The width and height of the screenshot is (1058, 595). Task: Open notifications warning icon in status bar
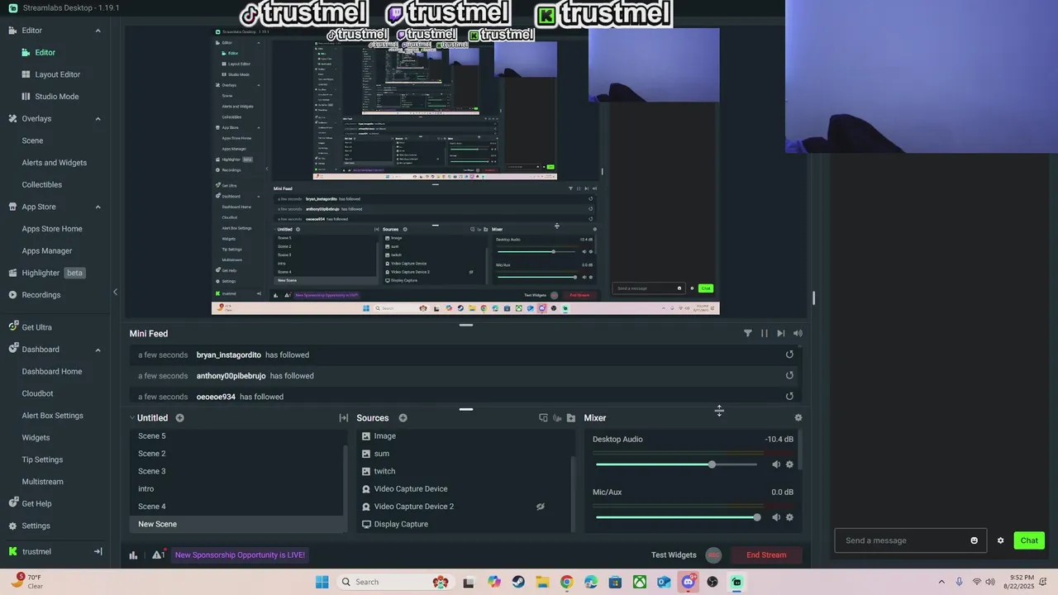click(x=157, y=555)
